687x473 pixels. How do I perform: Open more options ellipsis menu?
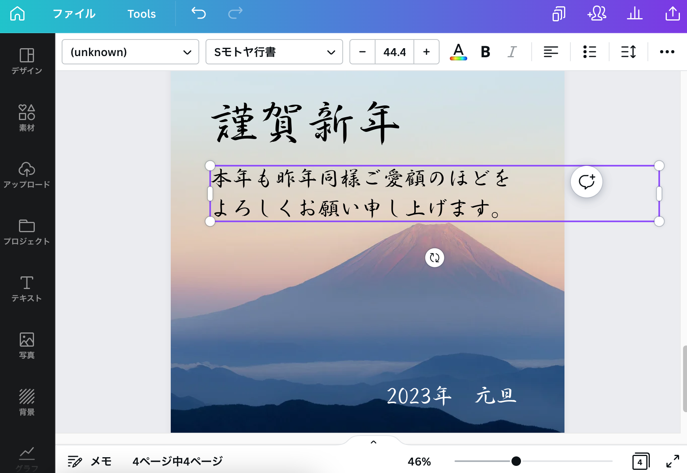(667, 52)
